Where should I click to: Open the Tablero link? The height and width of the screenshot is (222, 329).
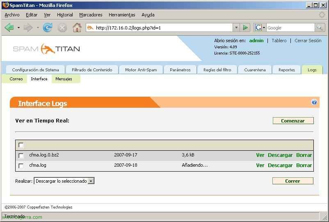point(279,41)
